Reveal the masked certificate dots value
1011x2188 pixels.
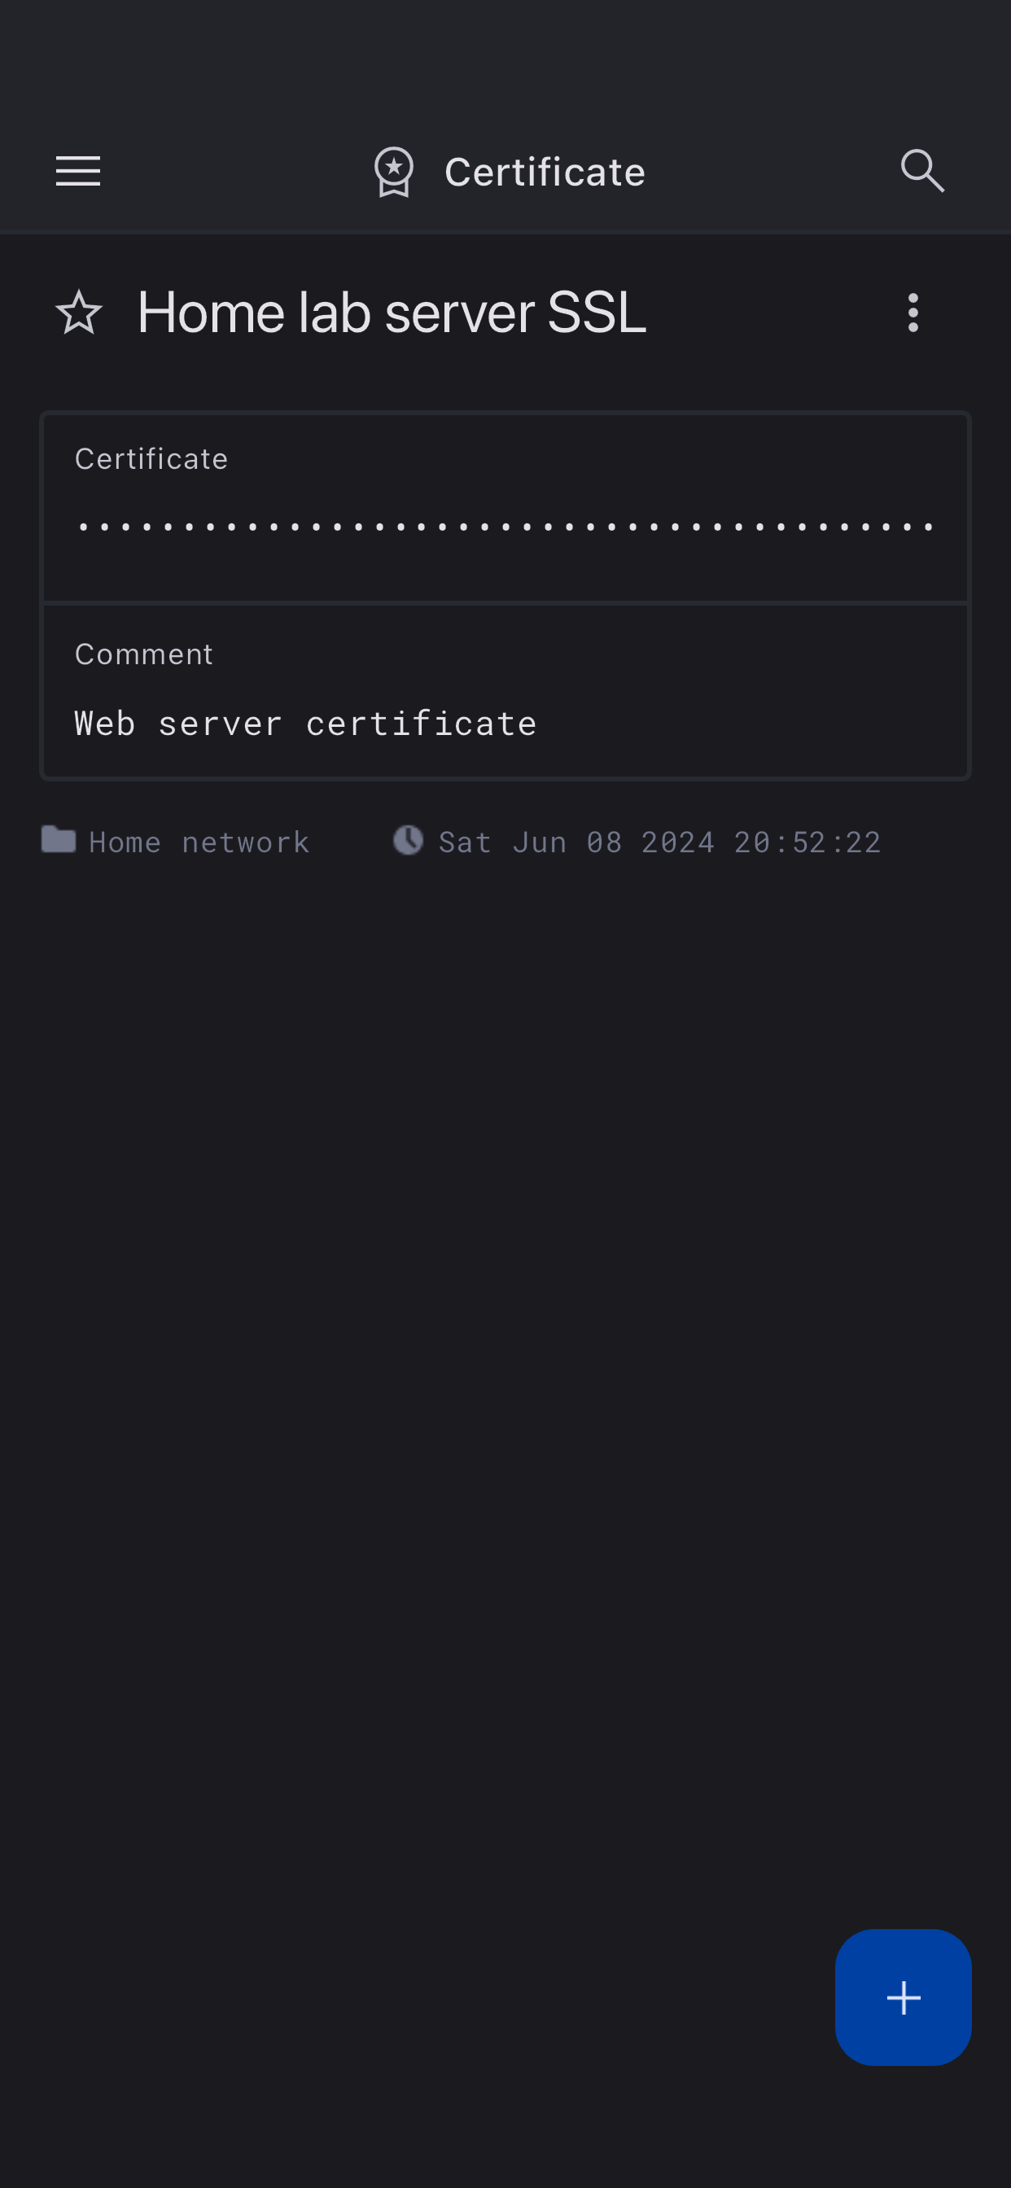[x=505, y=527]
